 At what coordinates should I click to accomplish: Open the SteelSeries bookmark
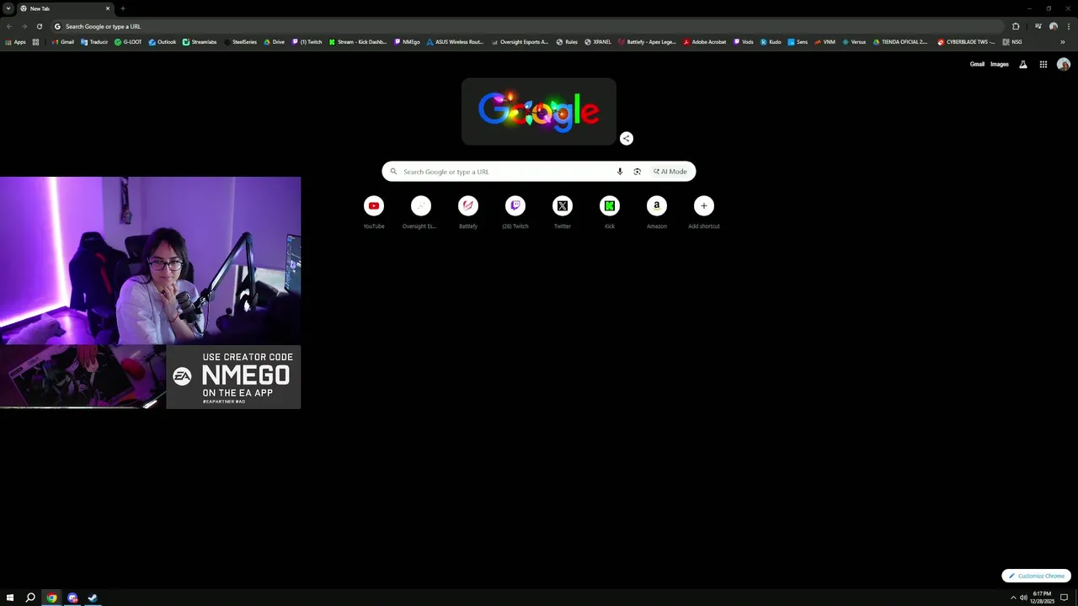tap(241, 41)
